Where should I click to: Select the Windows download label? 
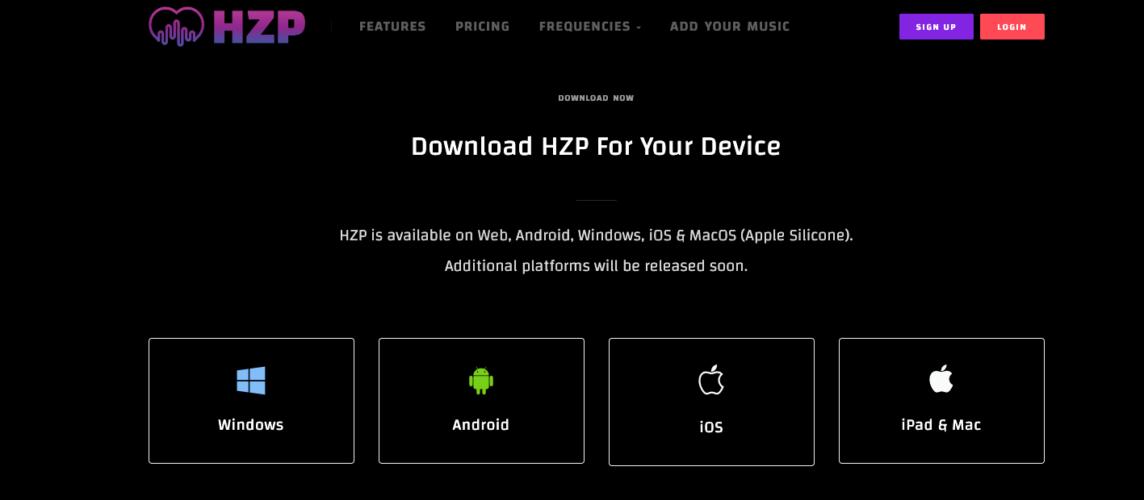pyautogui.click(x=251, y=425)
